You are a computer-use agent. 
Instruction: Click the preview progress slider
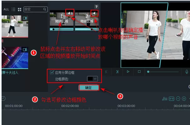point(163,72)
